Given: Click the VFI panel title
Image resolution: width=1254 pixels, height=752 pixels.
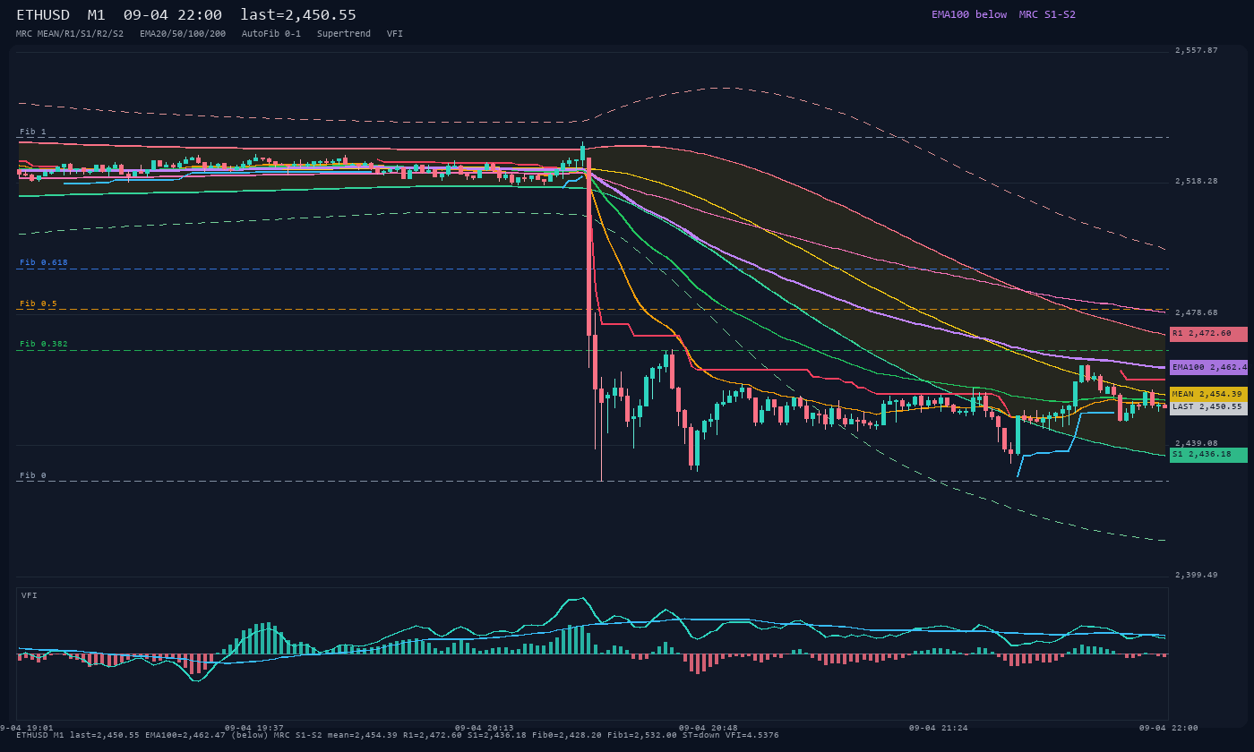Looking at the screenshot, I should [x=30, y=595].
